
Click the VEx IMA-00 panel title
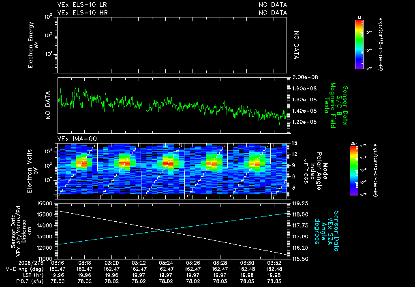[77, 139]
